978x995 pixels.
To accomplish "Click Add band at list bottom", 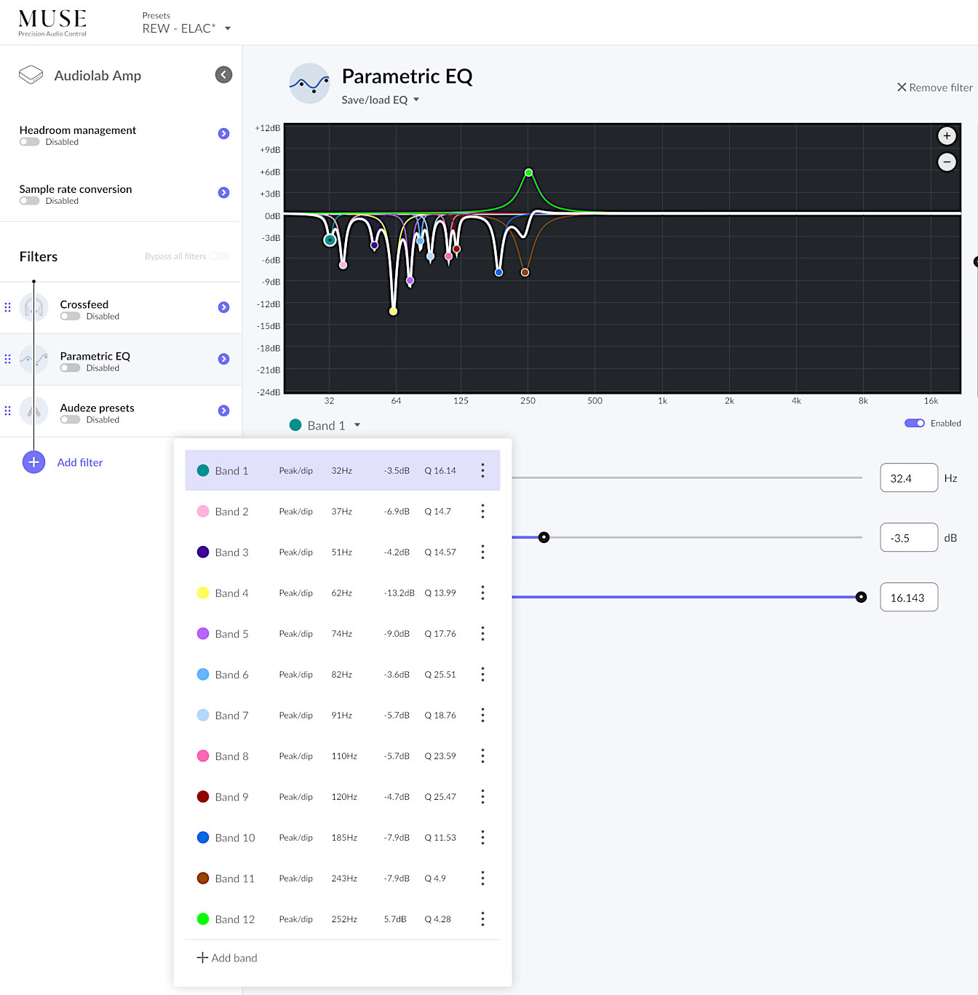I will coord(227,958).
